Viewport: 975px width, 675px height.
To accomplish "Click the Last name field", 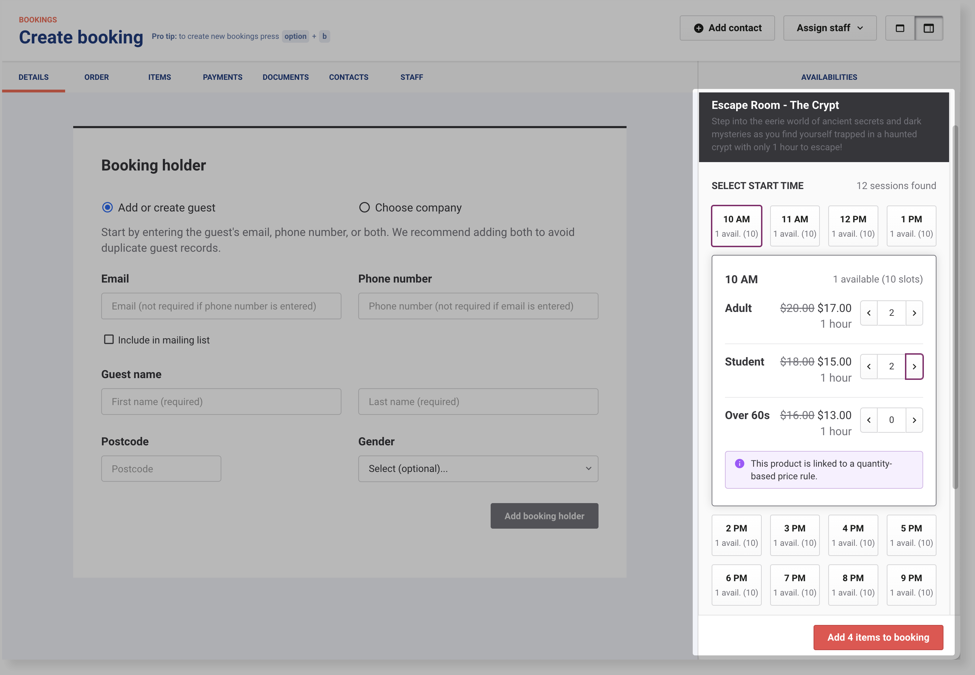I will [x=478, y=402].
